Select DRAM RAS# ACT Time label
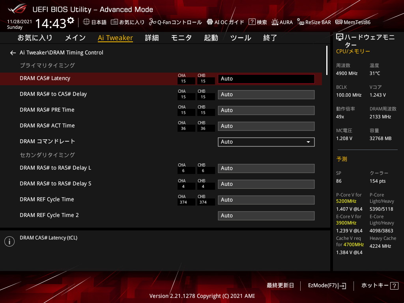 47,126
